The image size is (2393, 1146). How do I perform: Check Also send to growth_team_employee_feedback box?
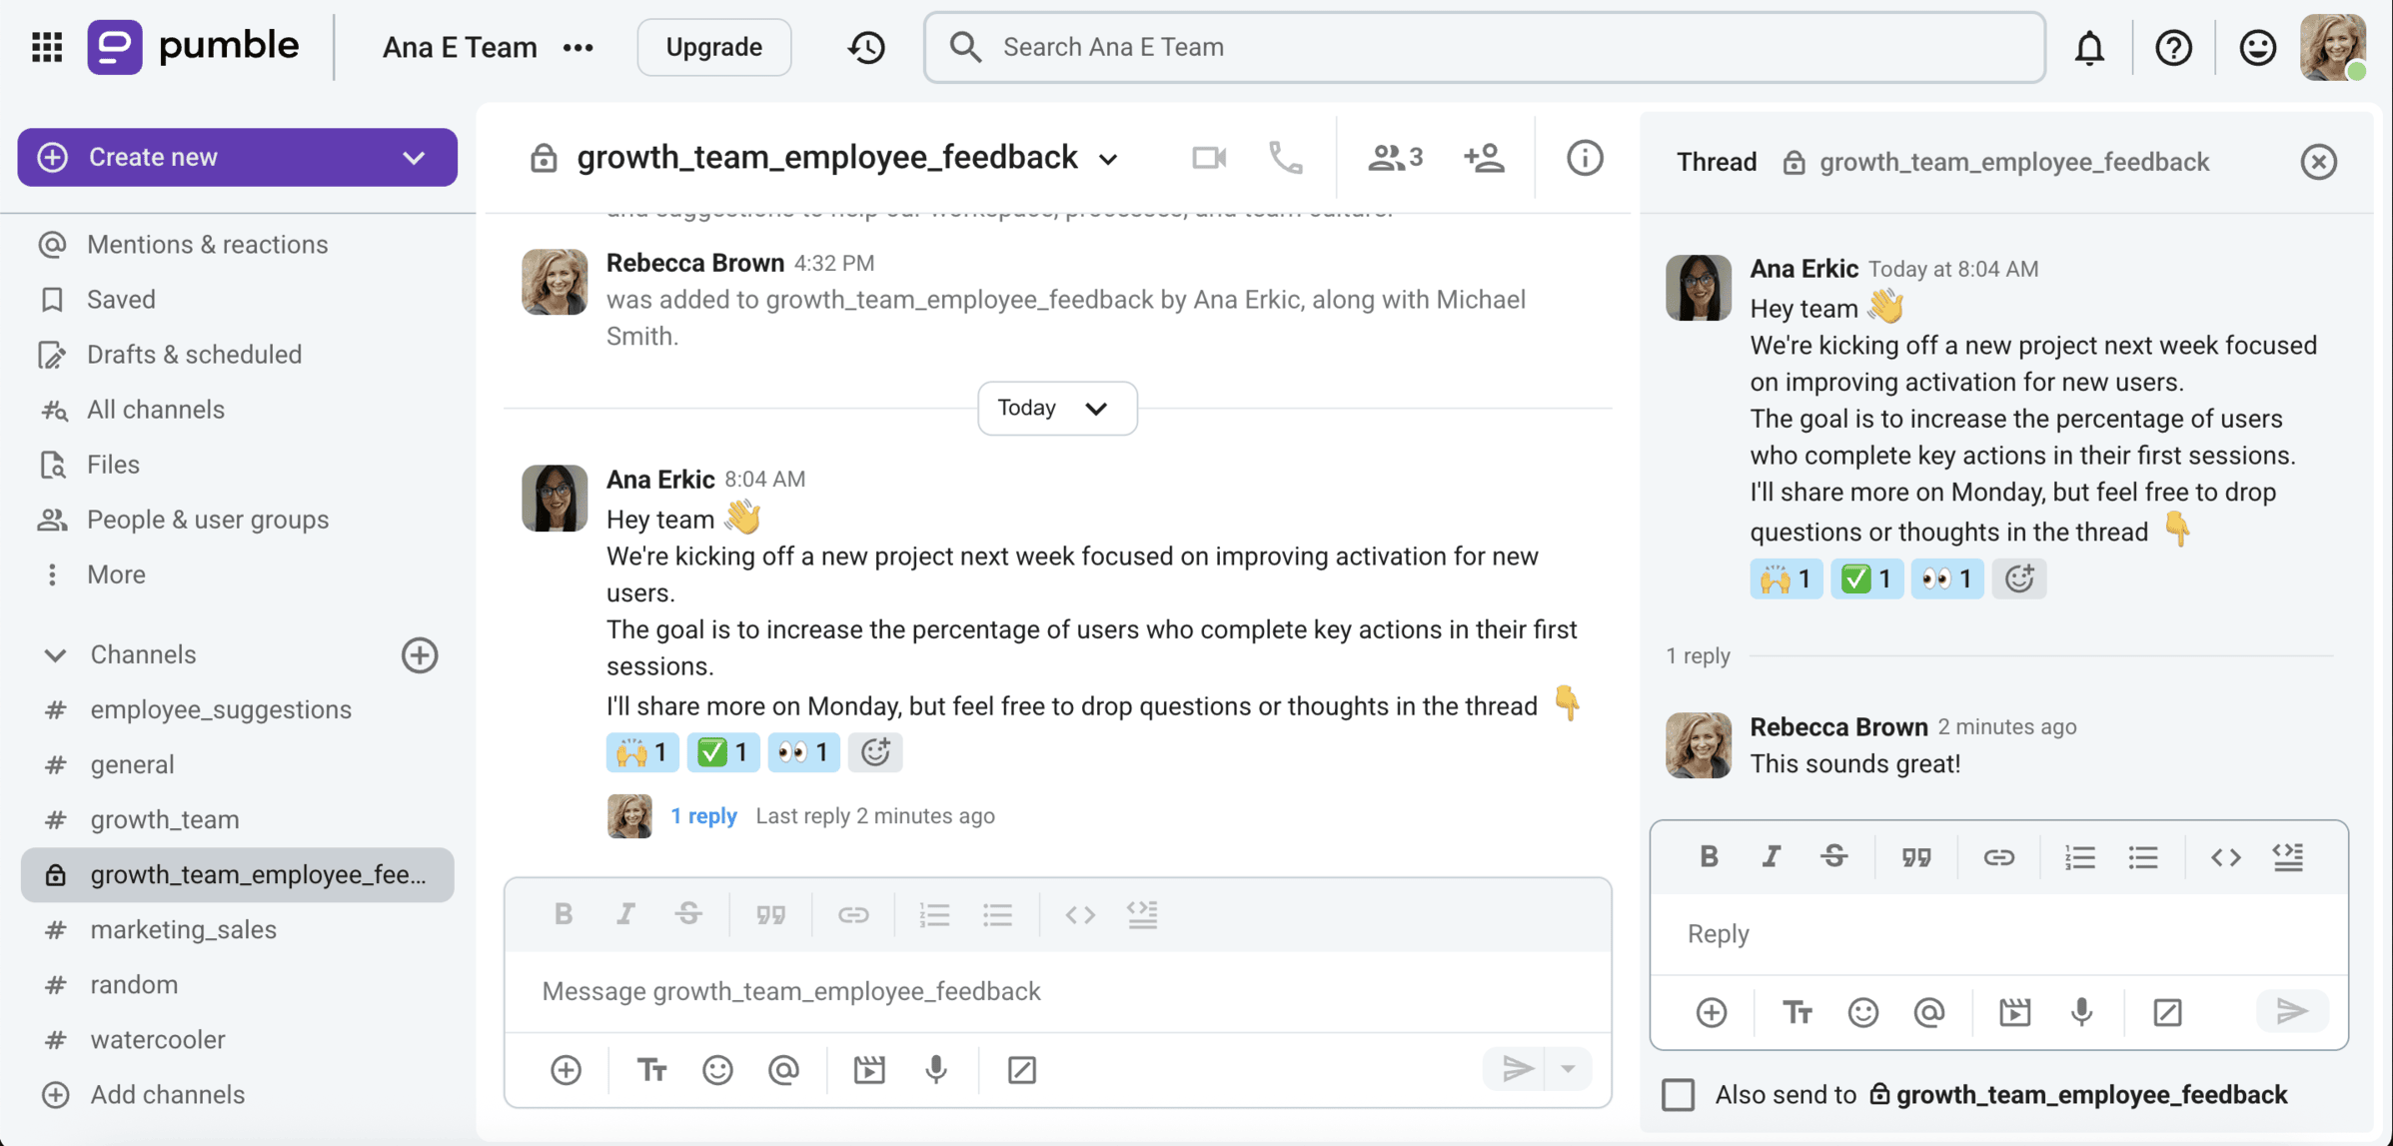click(x=1679, y=1094)
